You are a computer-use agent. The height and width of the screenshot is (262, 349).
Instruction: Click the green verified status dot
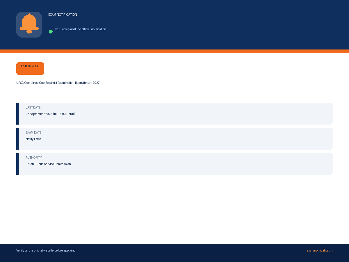click(x=51, y=31)
